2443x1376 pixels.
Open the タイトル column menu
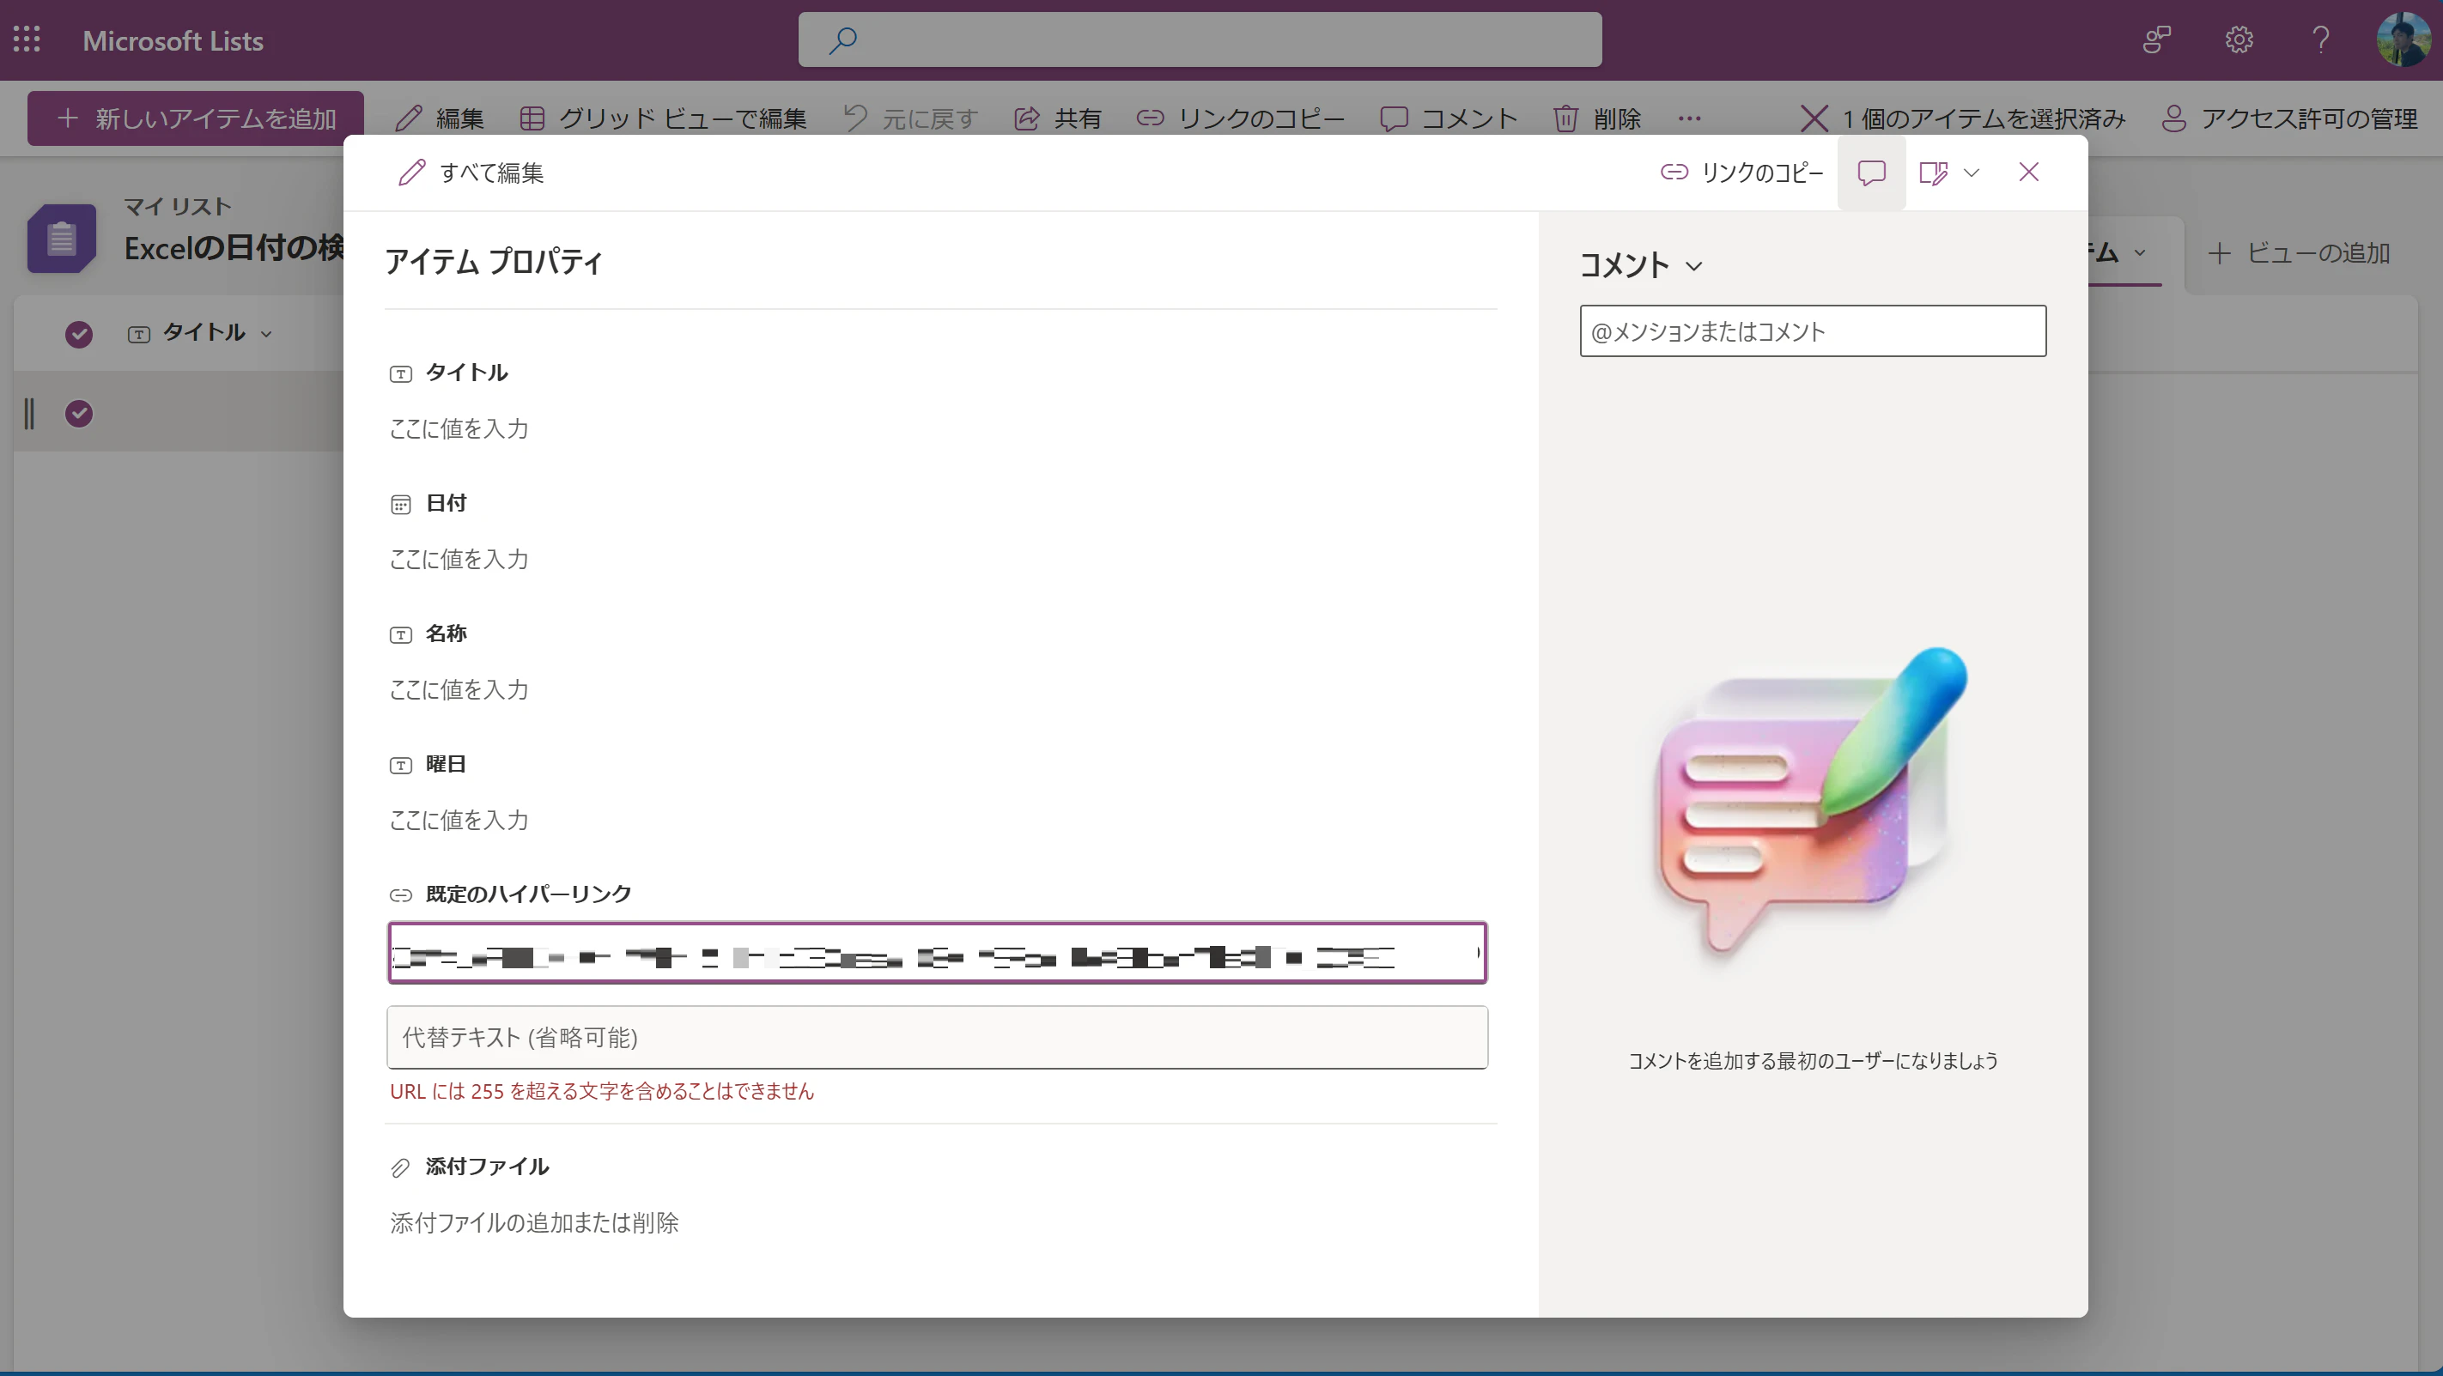(266, 333)
